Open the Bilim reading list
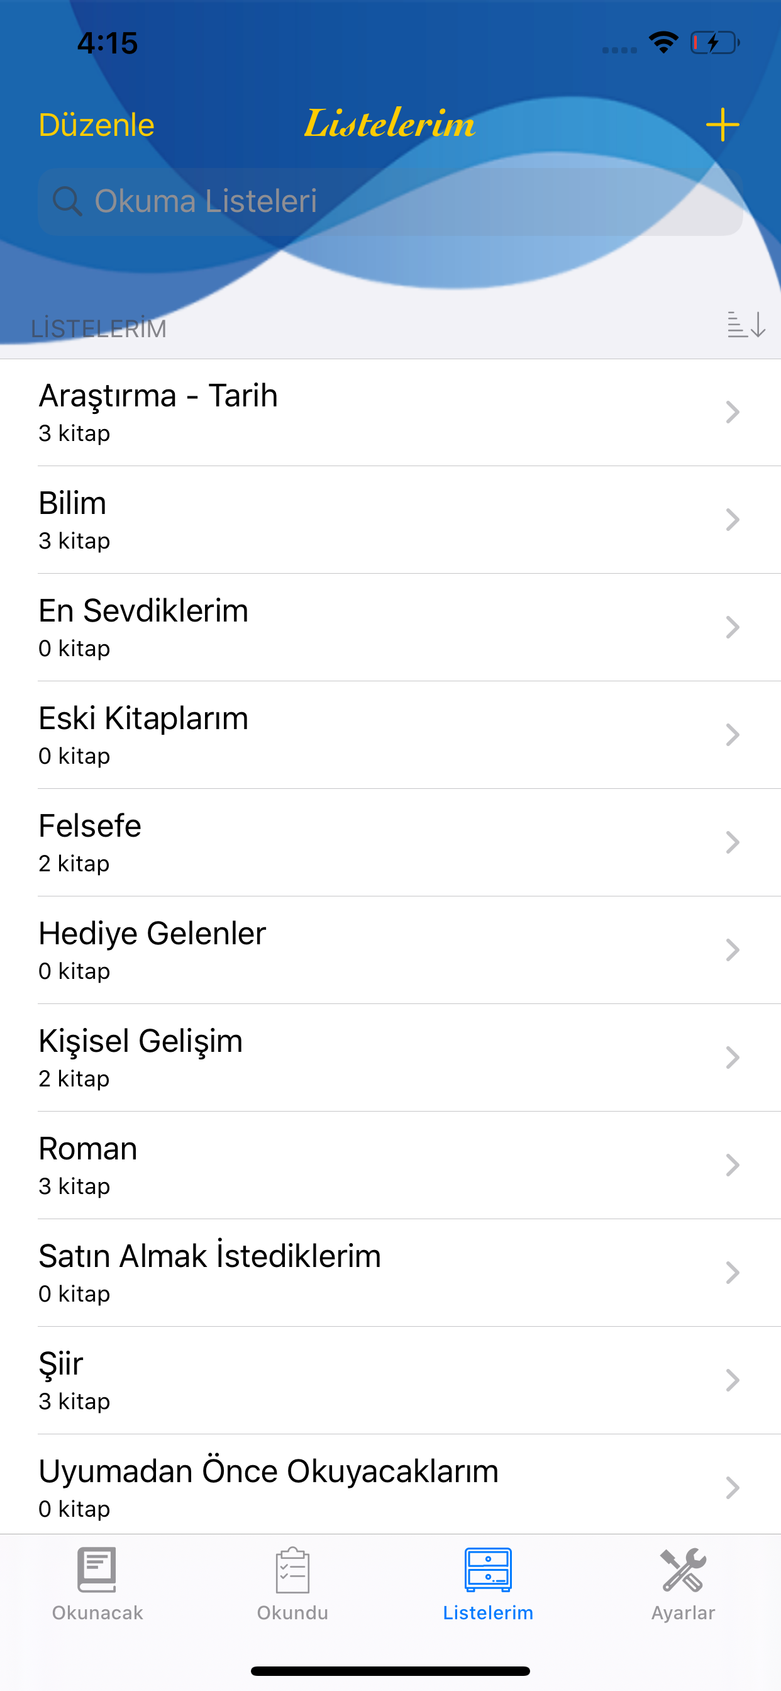The height and width of the screenshot is (1691, 781). (390, 520)
